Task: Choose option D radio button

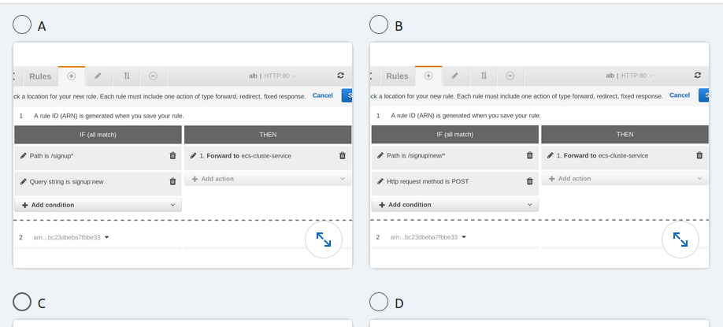Action: coord(379,303)
